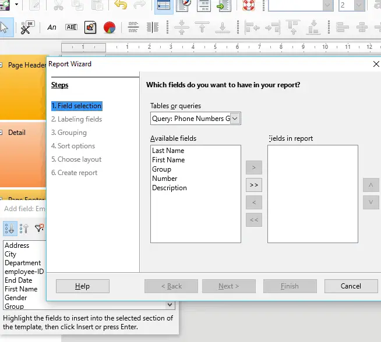Image resolution: width=381 pixels, height=342 pixels.
Task: Click the Center Horizontally objects icon
Action: pyautogui.click(x=362, y=27)
